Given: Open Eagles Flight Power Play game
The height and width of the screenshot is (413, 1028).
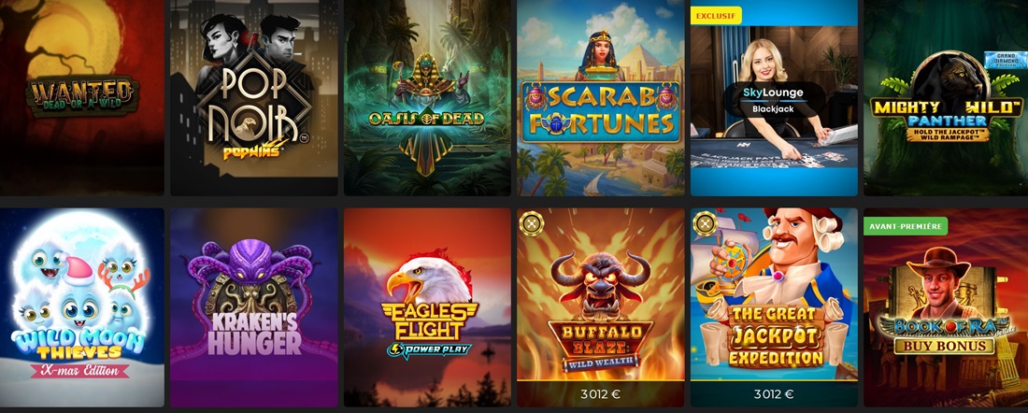Looking at the screenshot, I should click(x=427, y=307).
